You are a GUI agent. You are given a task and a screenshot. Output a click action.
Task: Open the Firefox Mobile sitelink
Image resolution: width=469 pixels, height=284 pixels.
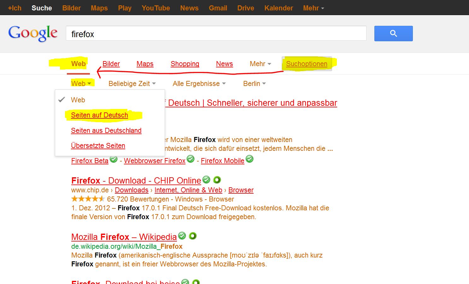(x=223, y=161)
